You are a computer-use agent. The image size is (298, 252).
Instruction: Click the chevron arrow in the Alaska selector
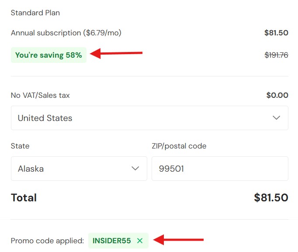(135, 169)
